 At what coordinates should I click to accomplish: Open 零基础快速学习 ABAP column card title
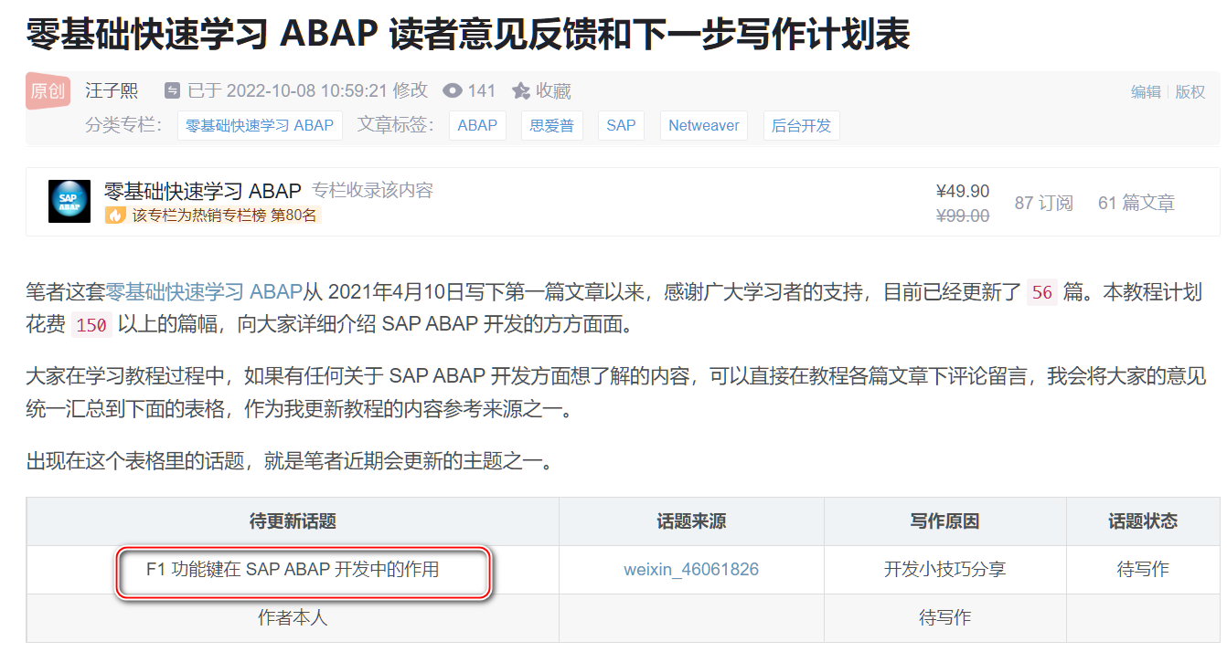[203, 191]
